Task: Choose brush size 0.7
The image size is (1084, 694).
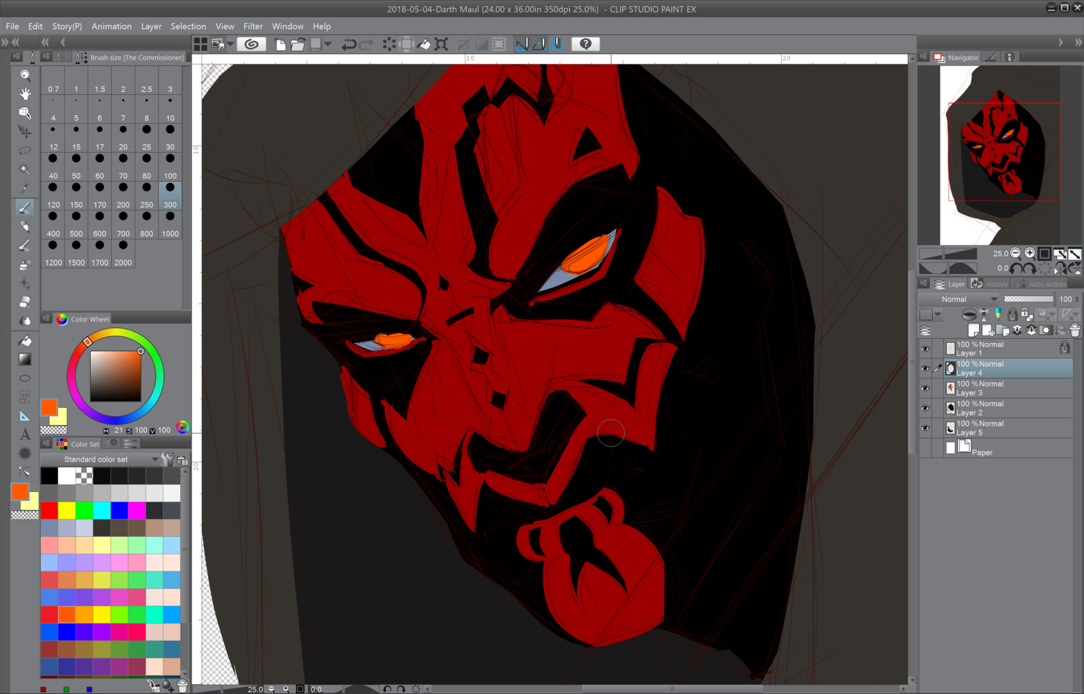Action: click(x=53, y=80)
